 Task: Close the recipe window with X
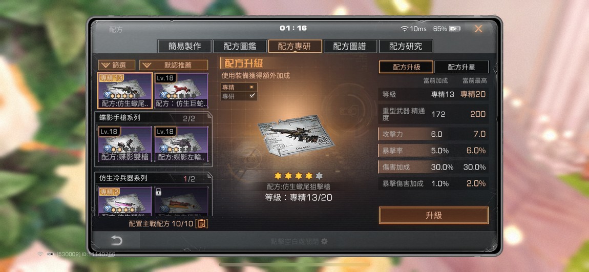click(x=478, y=29)
